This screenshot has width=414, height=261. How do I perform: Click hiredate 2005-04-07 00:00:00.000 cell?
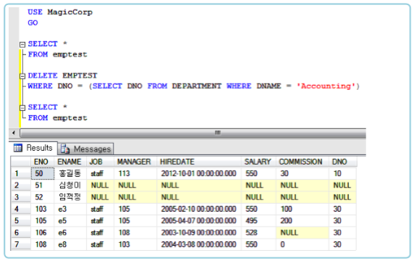coord(199,221)
